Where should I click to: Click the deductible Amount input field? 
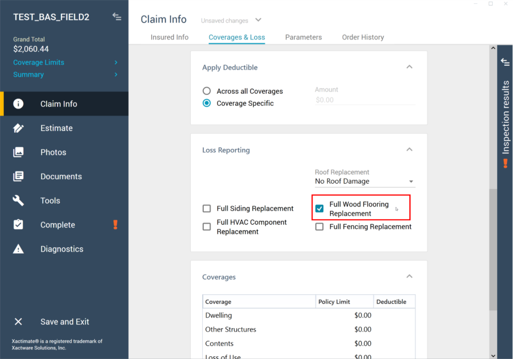364,100
